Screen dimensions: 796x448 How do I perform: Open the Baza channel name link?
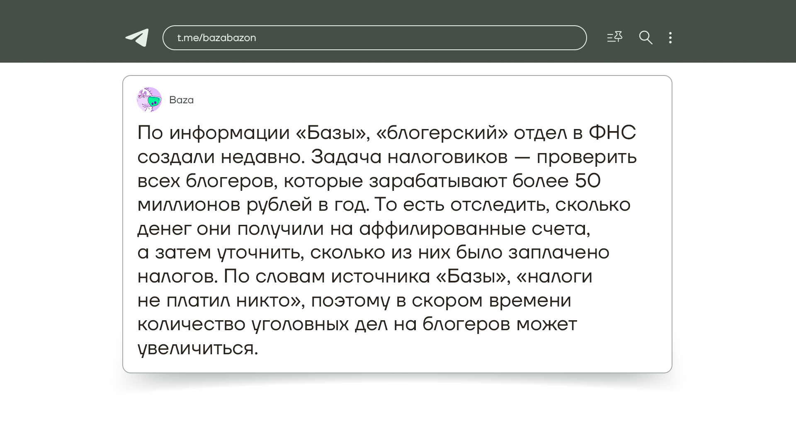181,100
